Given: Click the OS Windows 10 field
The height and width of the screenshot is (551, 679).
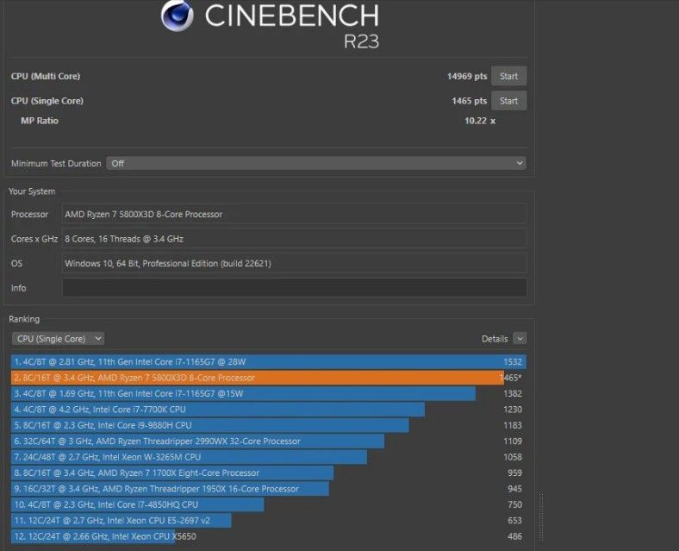Looking at the screenshot, I should [x=295, y=263].
